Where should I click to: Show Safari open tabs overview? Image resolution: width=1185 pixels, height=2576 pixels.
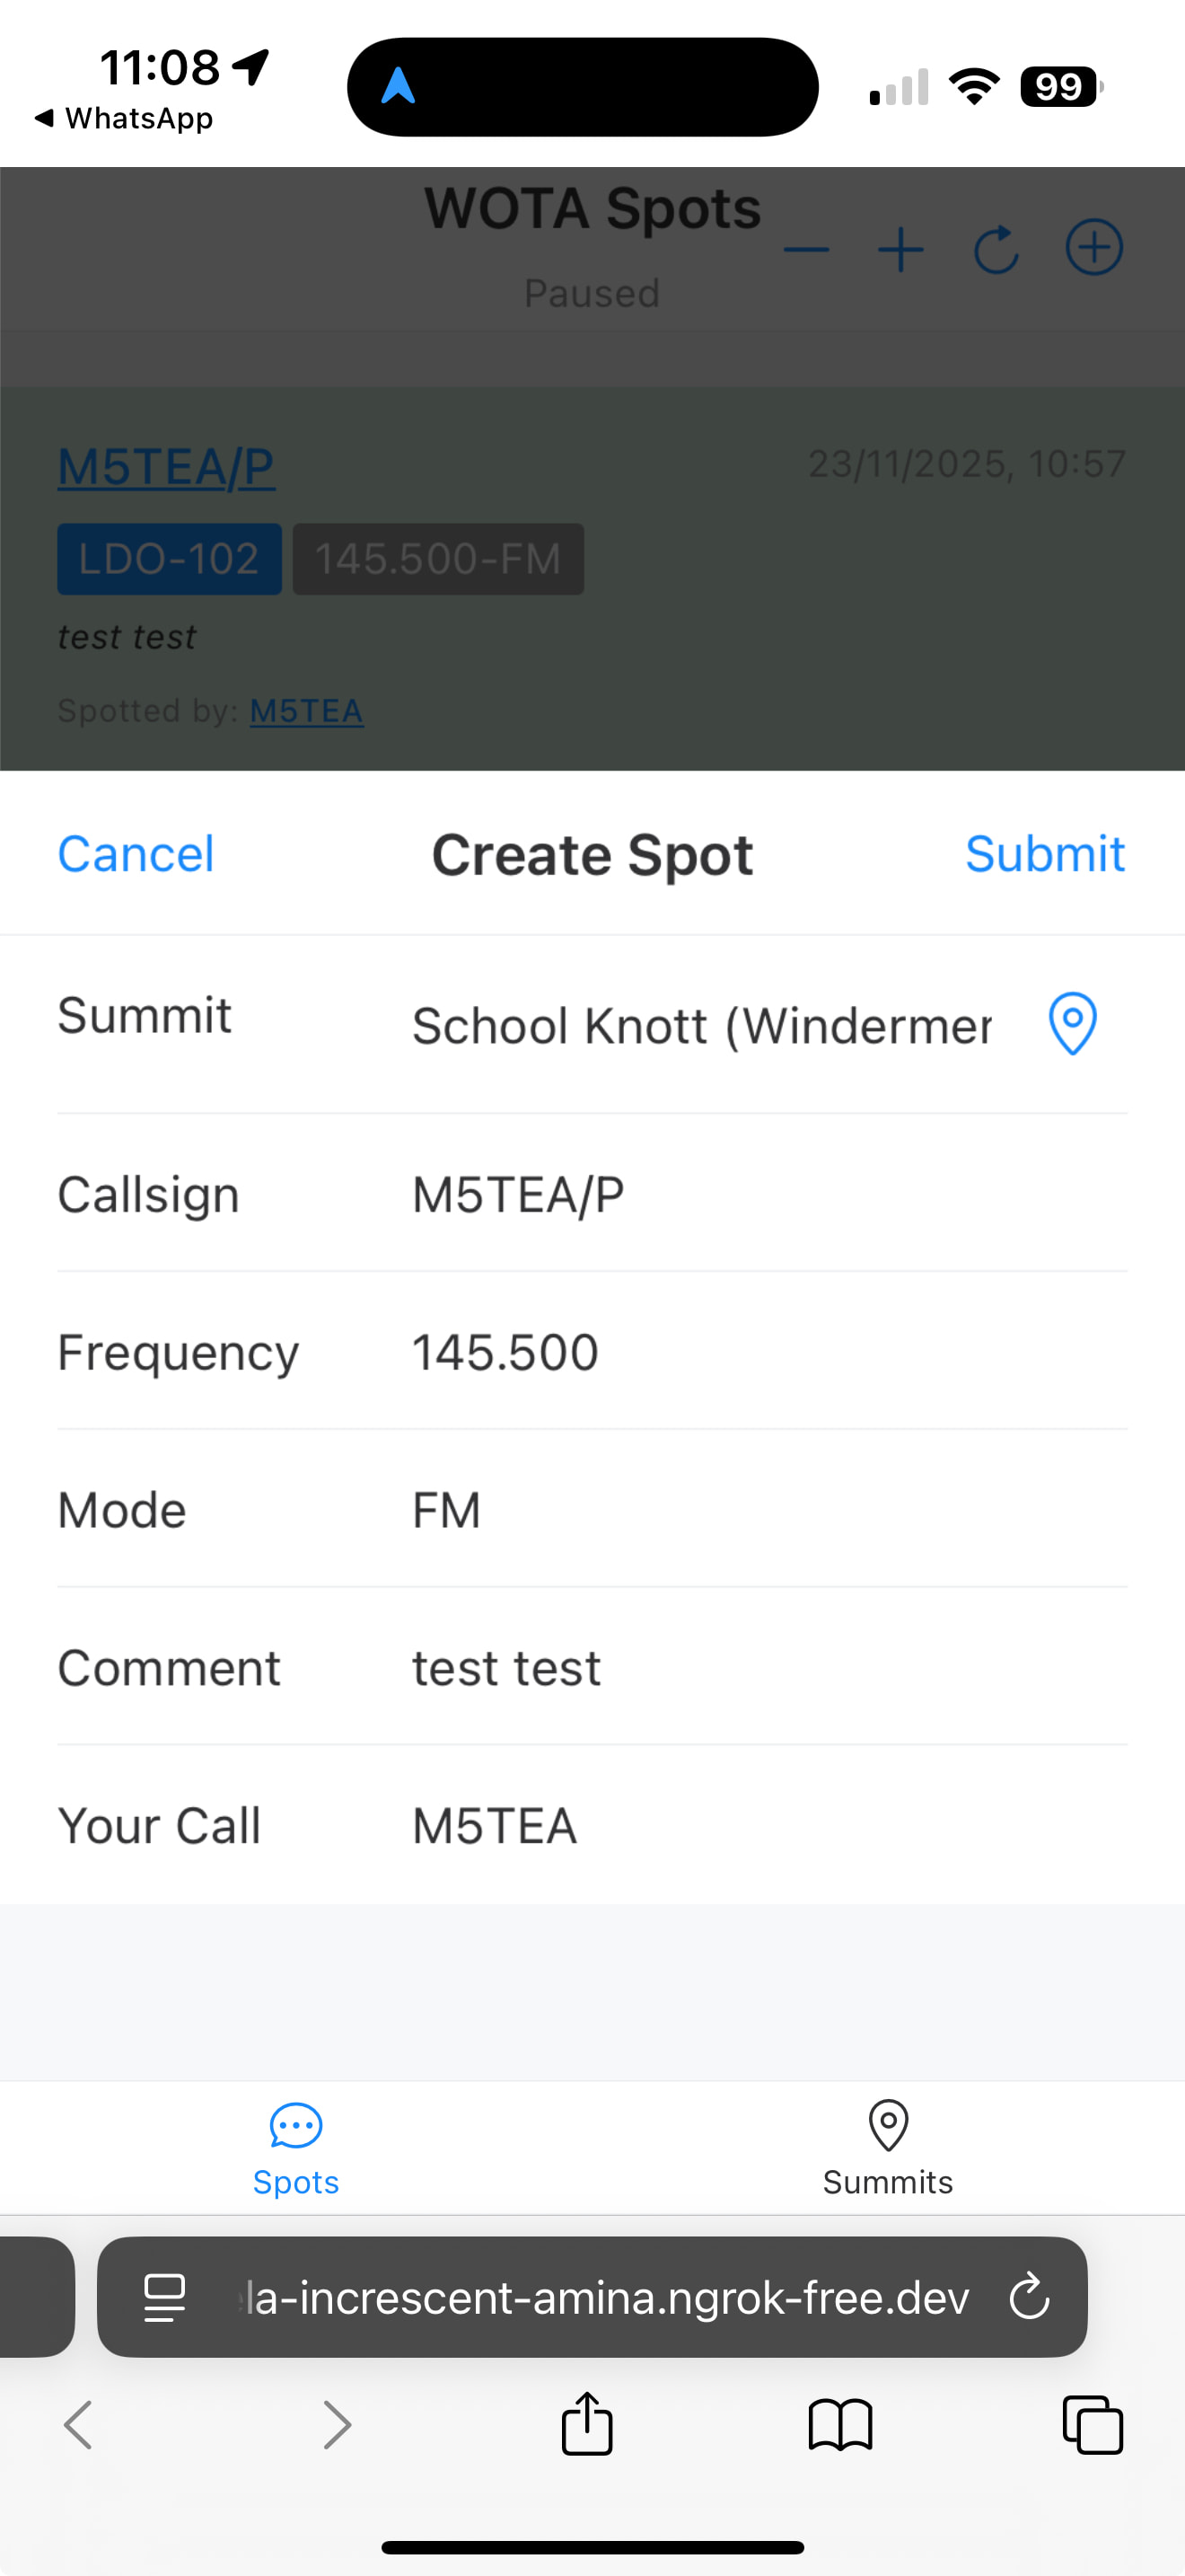(x=1092, y=2425)
